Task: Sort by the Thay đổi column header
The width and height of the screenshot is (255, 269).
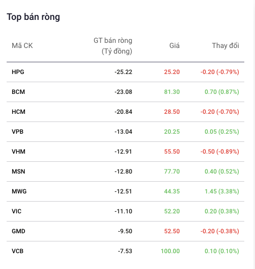Action: pos(225,45)
